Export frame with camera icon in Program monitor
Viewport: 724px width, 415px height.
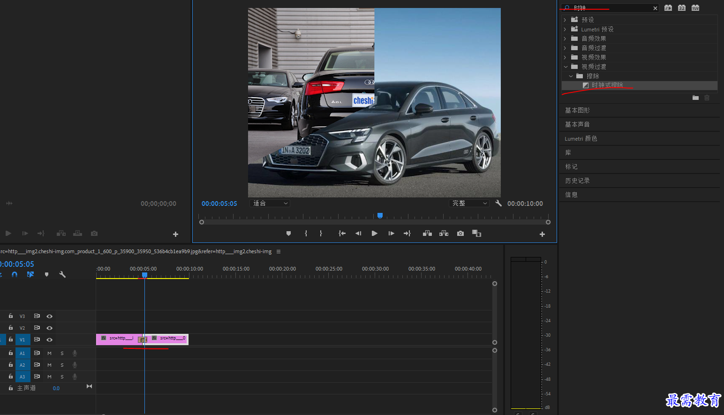460,234
